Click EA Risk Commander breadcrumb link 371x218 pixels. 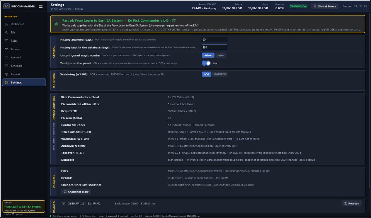point(61,9)
